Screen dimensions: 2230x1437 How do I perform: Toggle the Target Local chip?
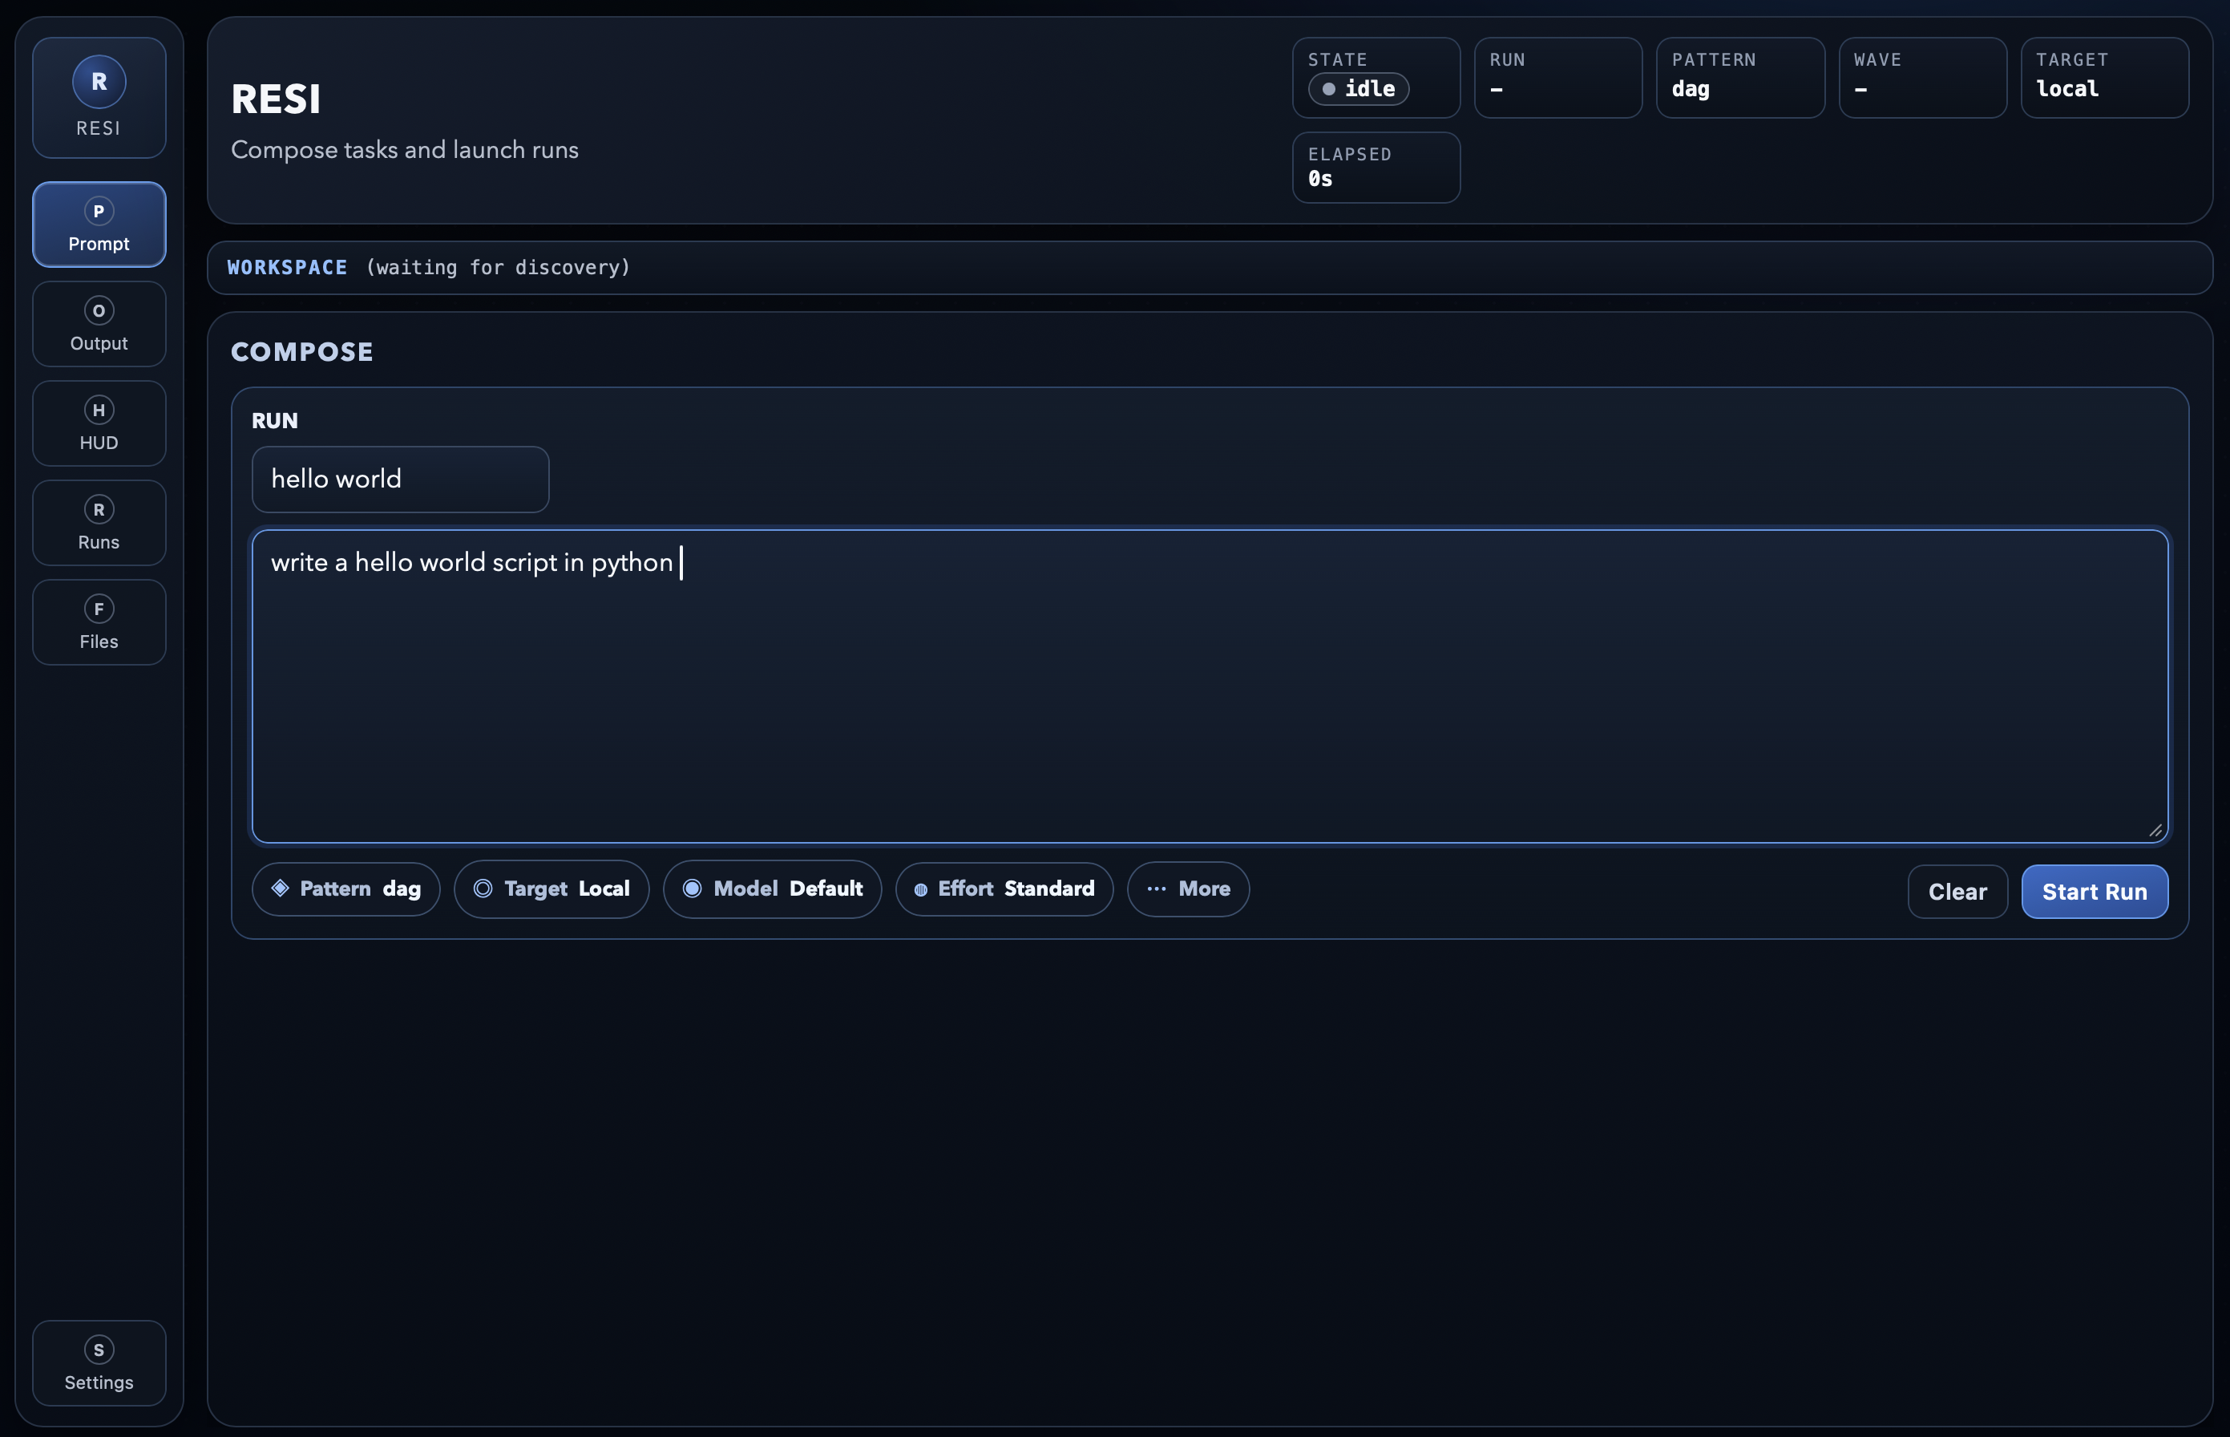[551, 889]
